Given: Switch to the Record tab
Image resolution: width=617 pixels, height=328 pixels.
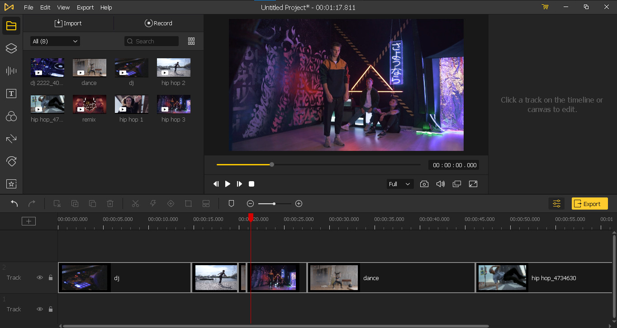Looking at the screenshot, I should coord(158,23).
